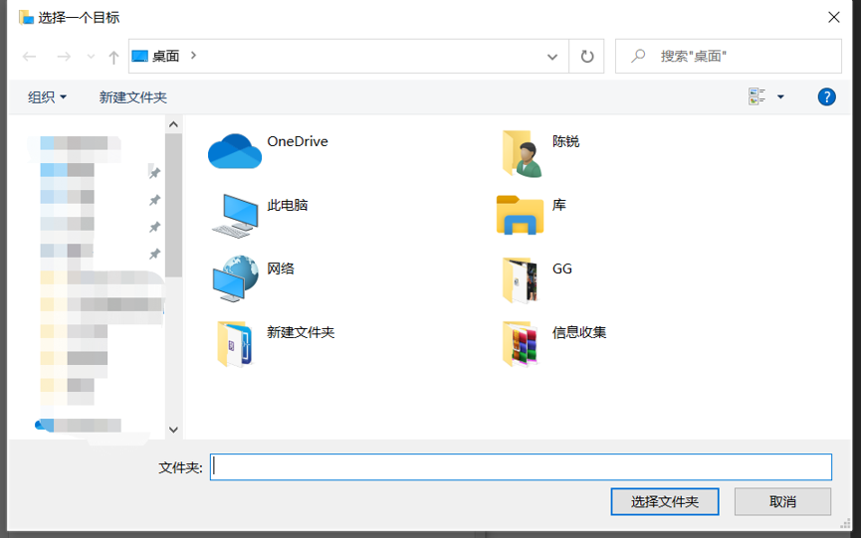
Task: Click the 库 label text
Action: coord(559,205)
